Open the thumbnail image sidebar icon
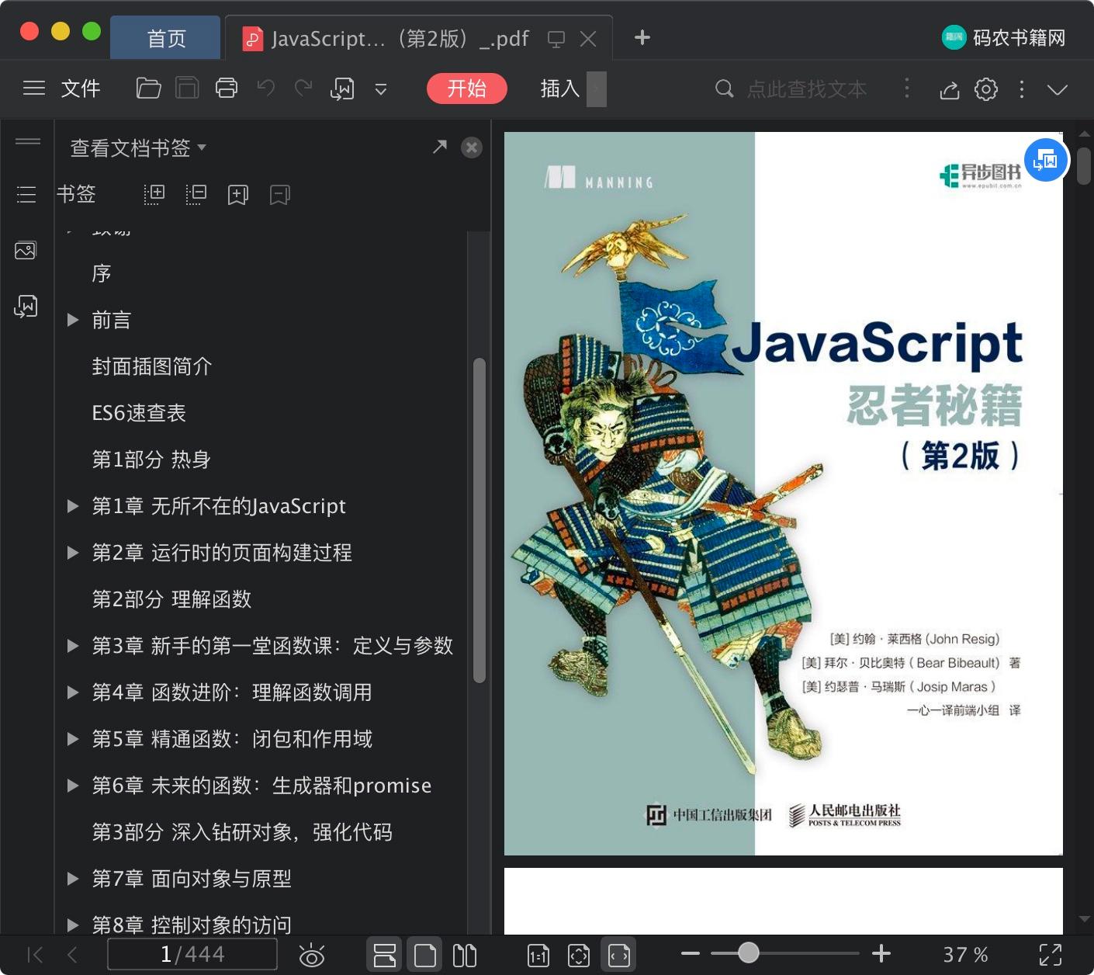Viewport: 1094px width, 975px height. [26, 250]
